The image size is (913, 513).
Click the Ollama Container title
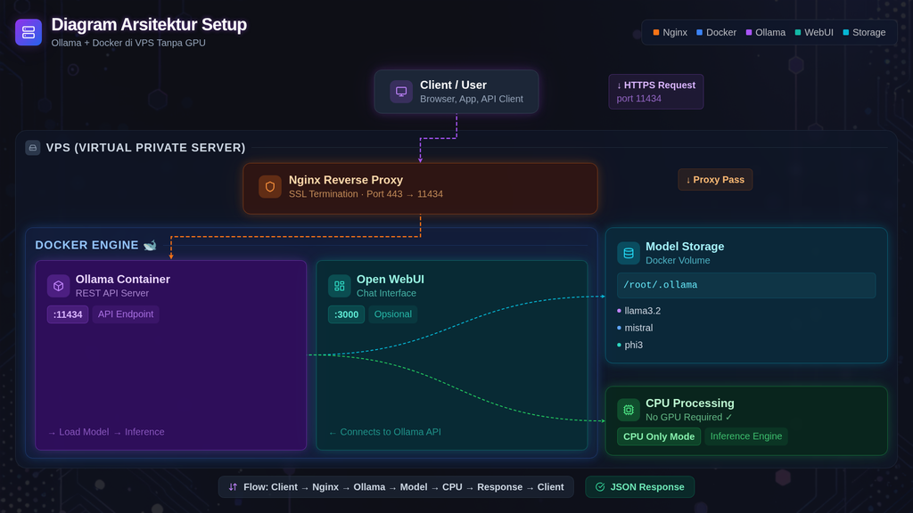click(123, 279)
